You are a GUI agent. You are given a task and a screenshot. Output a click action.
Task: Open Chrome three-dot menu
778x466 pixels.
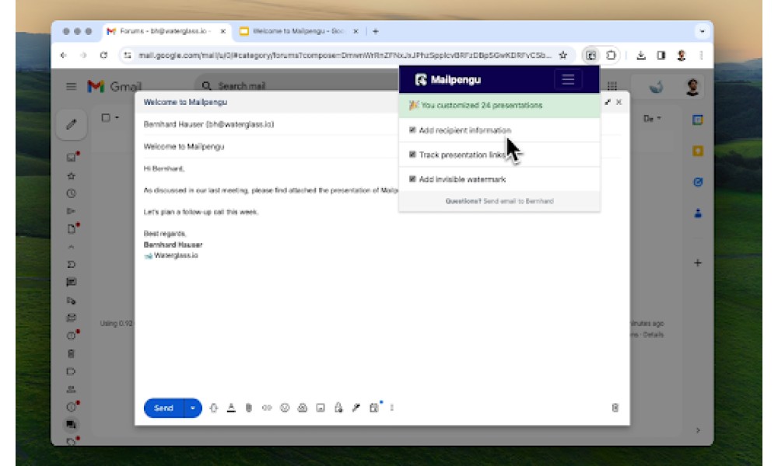click(701, 55)
